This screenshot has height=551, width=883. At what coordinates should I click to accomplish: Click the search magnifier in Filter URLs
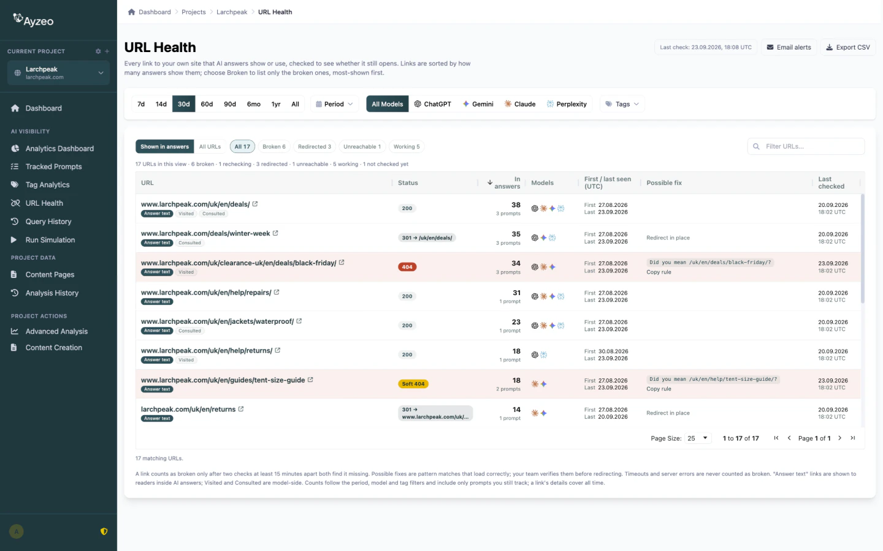[756, 146]
